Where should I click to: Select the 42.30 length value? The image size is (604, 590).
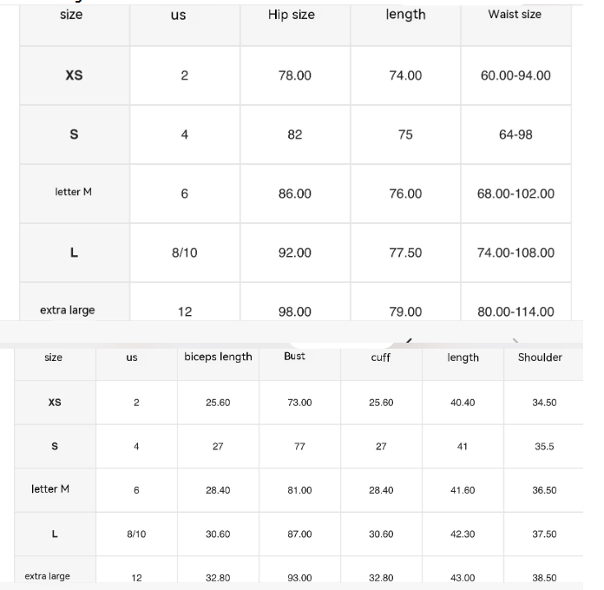pos(463,534)
